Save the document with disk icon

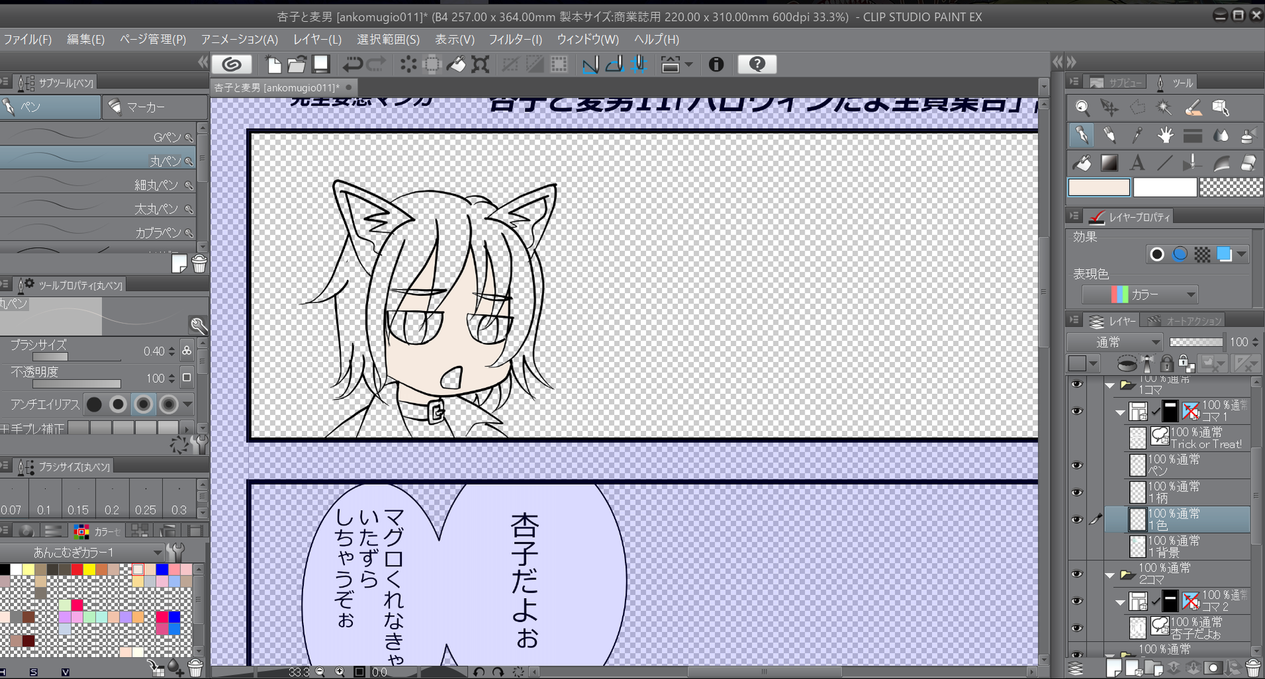point(321,64)
